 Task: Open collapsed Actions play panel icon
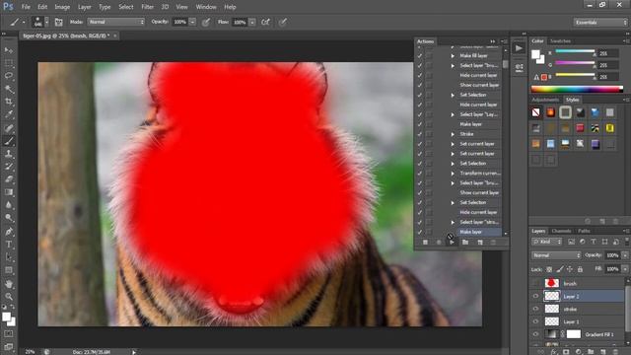click(519, 48)
